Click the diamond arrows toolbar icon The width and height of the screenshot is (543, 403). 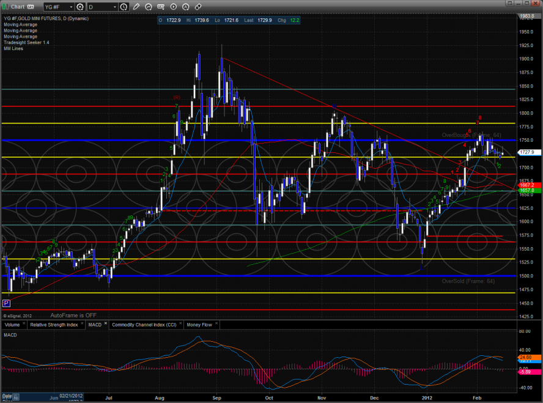(x=198, y=7)
